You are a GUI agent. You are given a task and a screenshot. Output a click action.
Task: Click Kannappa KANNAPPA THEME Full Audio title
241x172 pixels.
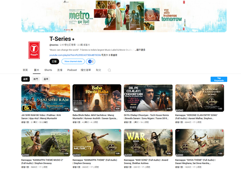[95, 162]
